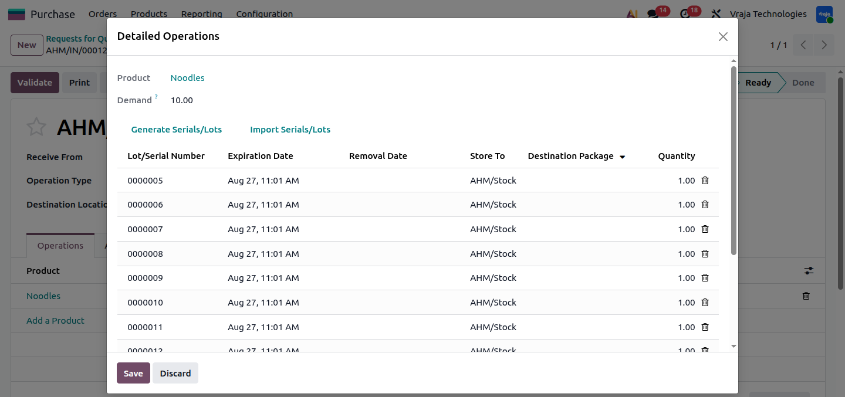
Task: Switch to the Operations tab
Action: tap(60, 246)
